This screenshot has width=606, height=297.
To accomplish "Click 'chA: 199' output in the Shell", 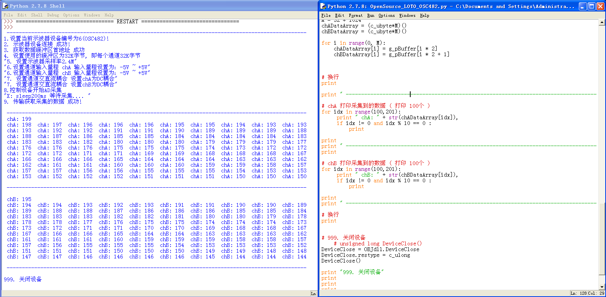I will (x=19, y=119).
